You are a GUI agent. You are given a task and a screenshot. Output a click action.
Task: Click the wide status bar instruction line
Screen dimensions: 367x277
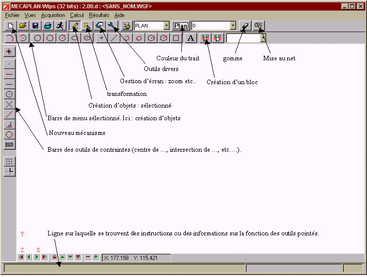click(x=124, y=268)
